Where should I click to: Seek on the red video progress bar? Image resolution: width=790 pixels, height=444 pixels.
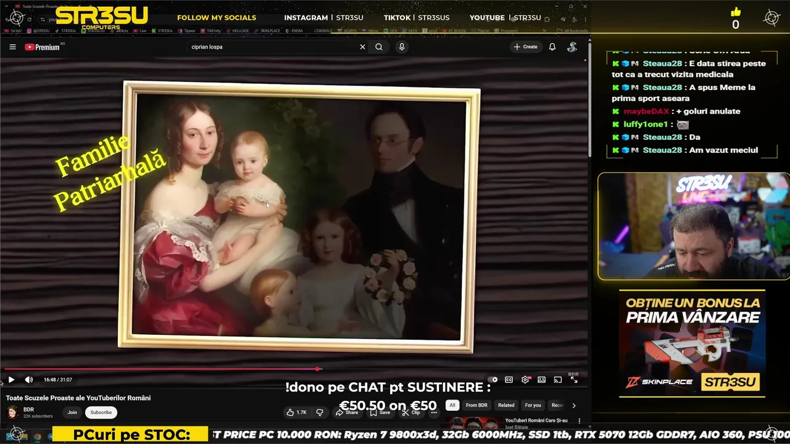pyautogui.click(x=293, y=369)
